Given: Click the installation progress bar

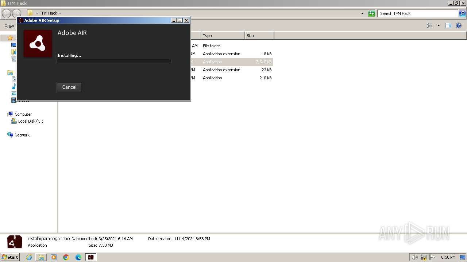Looking at the screenshot, I should pos(114,61).
